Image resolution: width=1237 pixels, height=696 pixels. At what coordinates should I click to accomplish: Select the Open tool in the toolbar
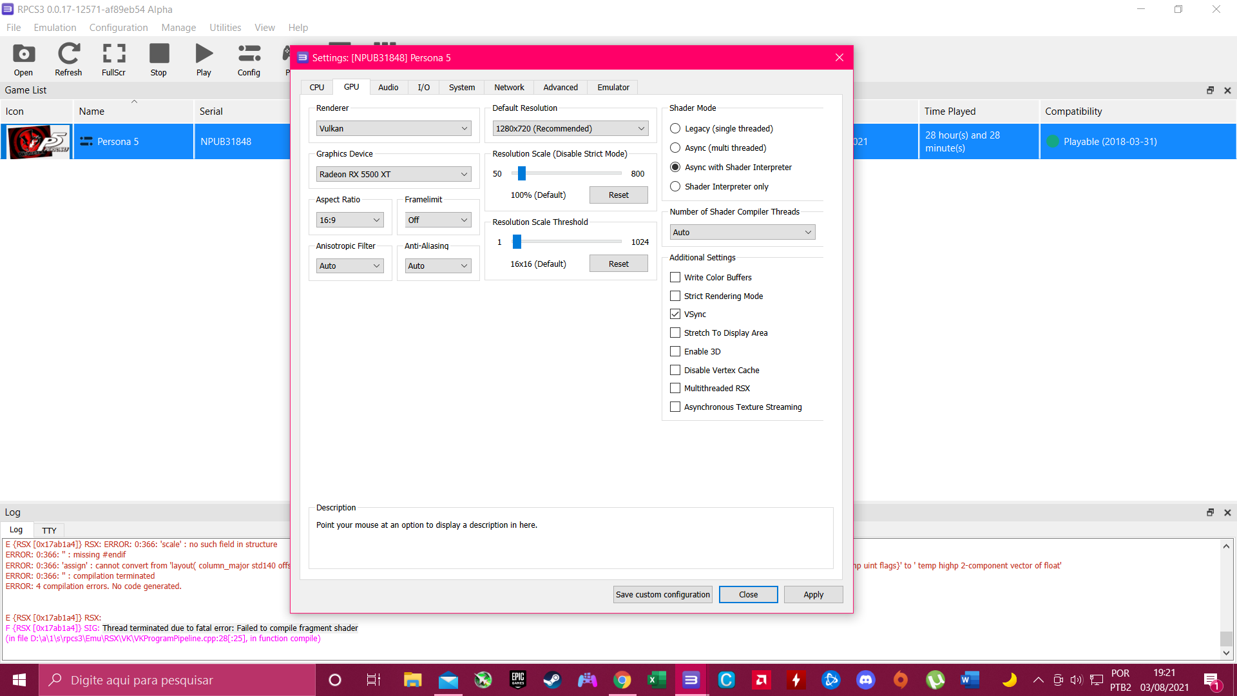point(23,59)
